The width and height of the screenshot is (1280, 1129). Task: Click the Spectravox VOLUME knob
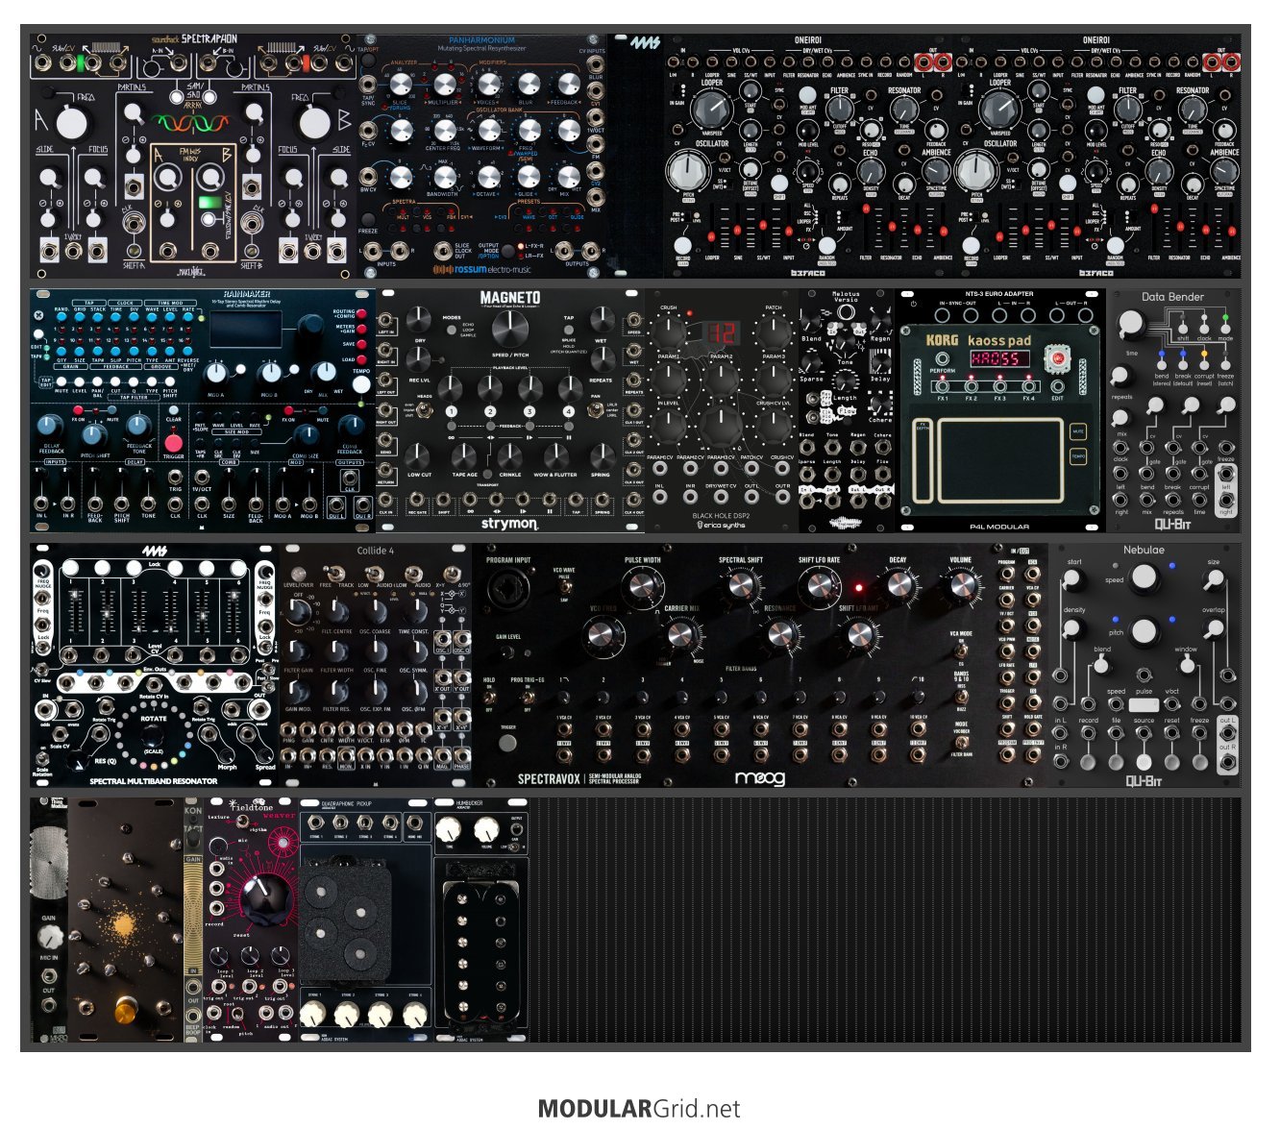tap(960, 585)
